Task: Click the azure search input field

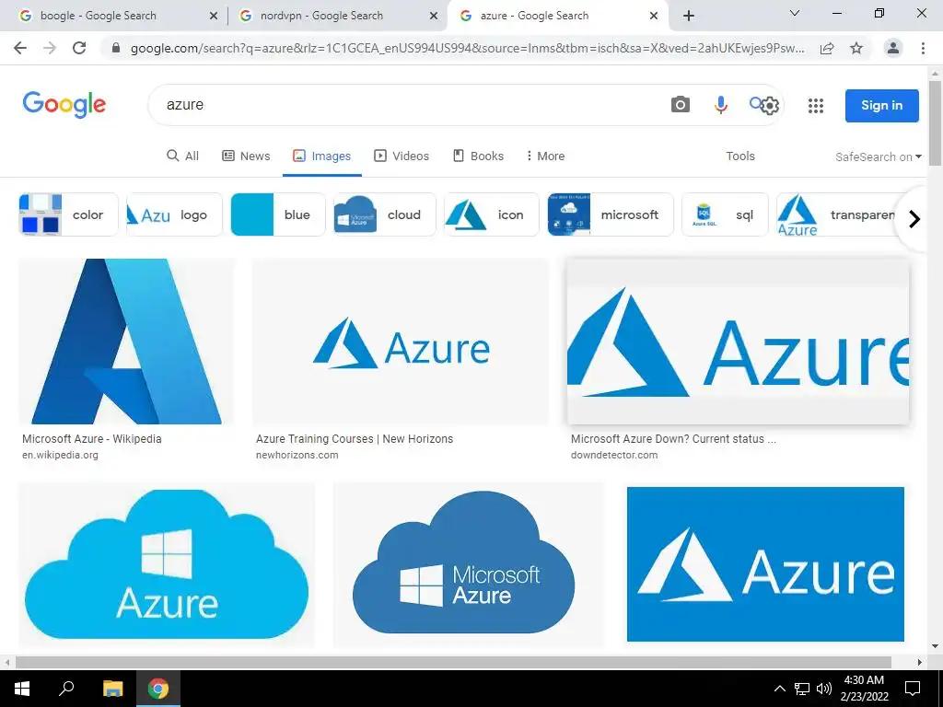Action: (409, 105)
